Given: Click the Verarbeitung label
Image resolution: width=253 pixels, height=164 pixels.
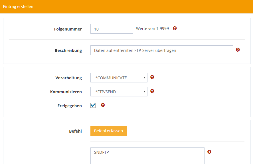Looking at the screenshot, I should (x=68, y=78).
